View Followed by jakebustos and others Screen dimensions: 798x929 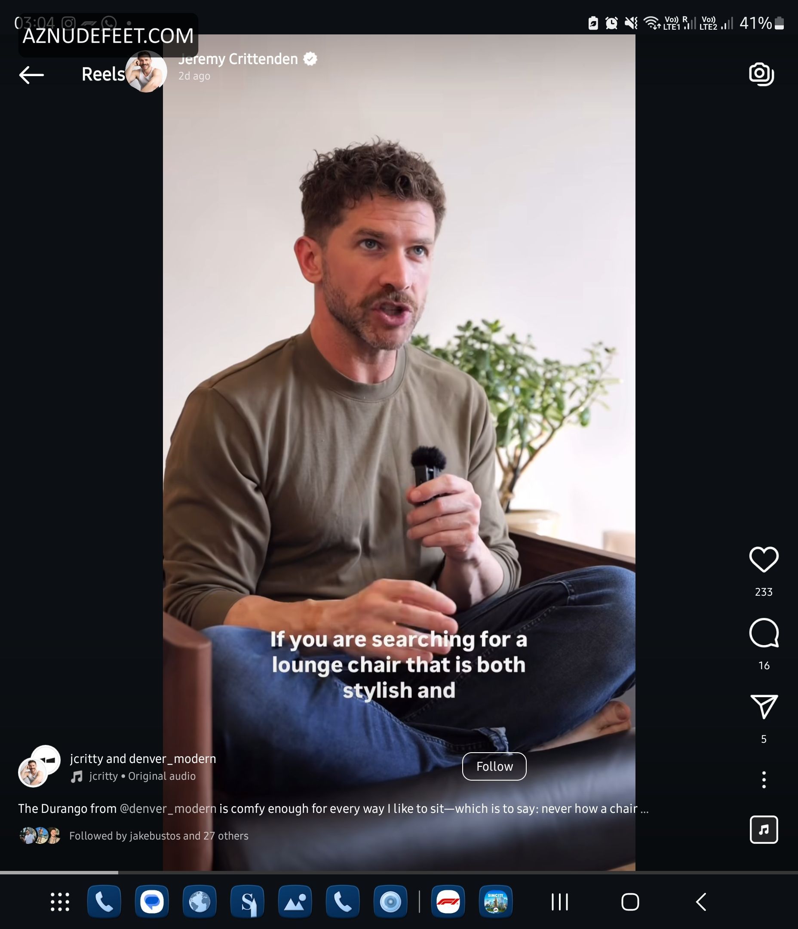coord(159,836)
